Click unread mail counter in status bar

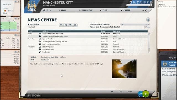point(113,92)
